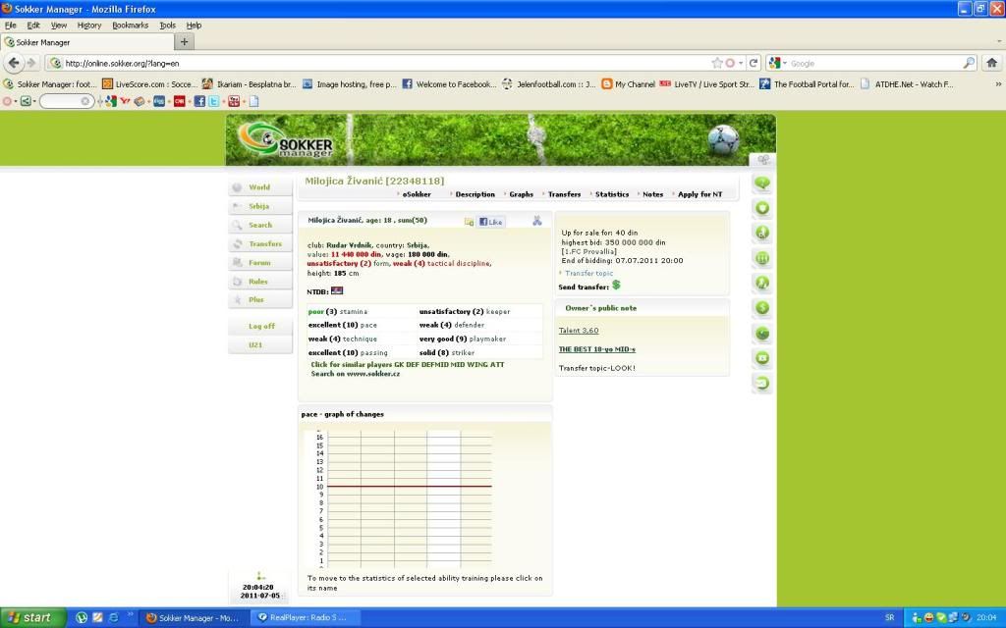
Task: Switch to the Graphs tab
Action: tap(521, 194)
